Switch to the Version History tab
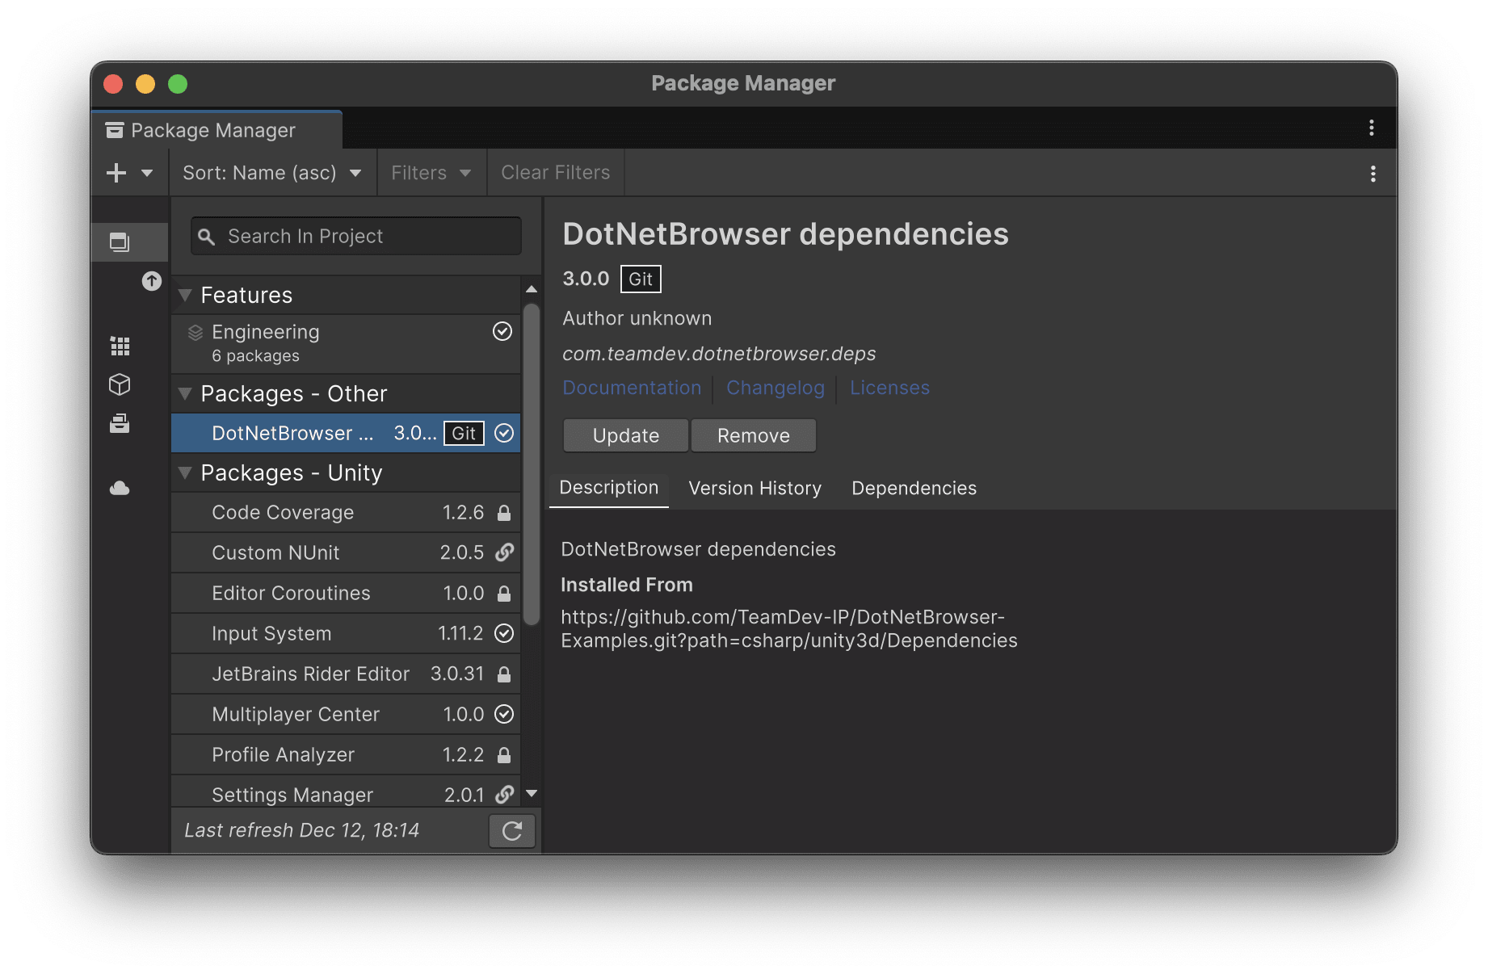The width and height of the screenshot is (1488, 974). 755,489
